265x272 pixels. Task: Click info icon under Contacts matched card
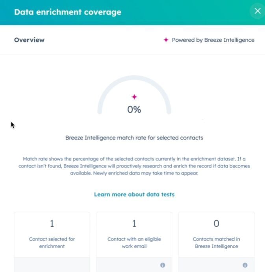(245, 265)
